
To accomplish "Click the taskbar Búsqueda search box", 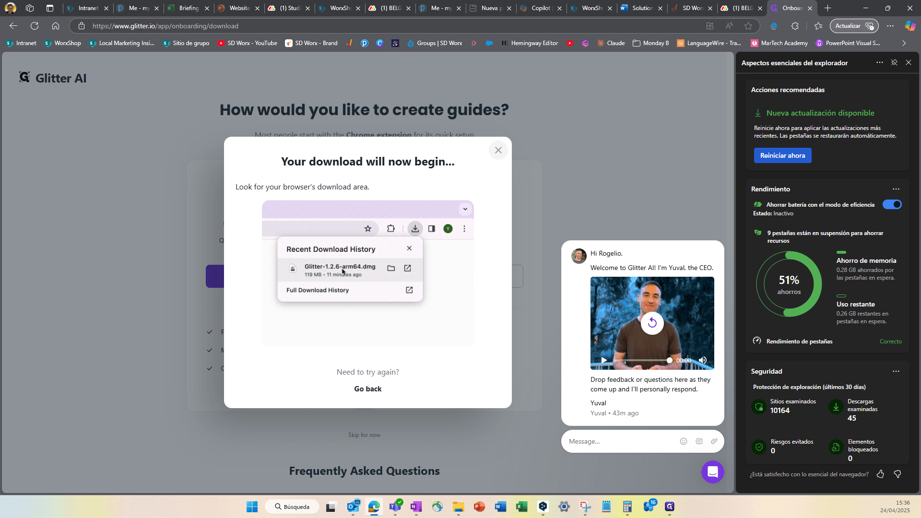I will click(293, 506).
